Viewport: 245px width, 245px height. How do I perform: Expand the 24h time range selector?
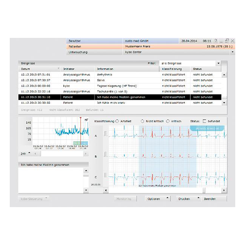click(25, 153)
